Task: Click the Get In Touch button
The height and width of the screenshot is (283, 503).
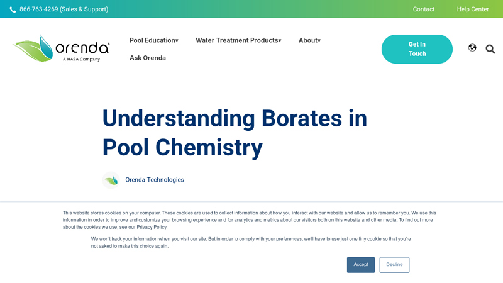Action: pyautogui.click(x=417, y=49)
